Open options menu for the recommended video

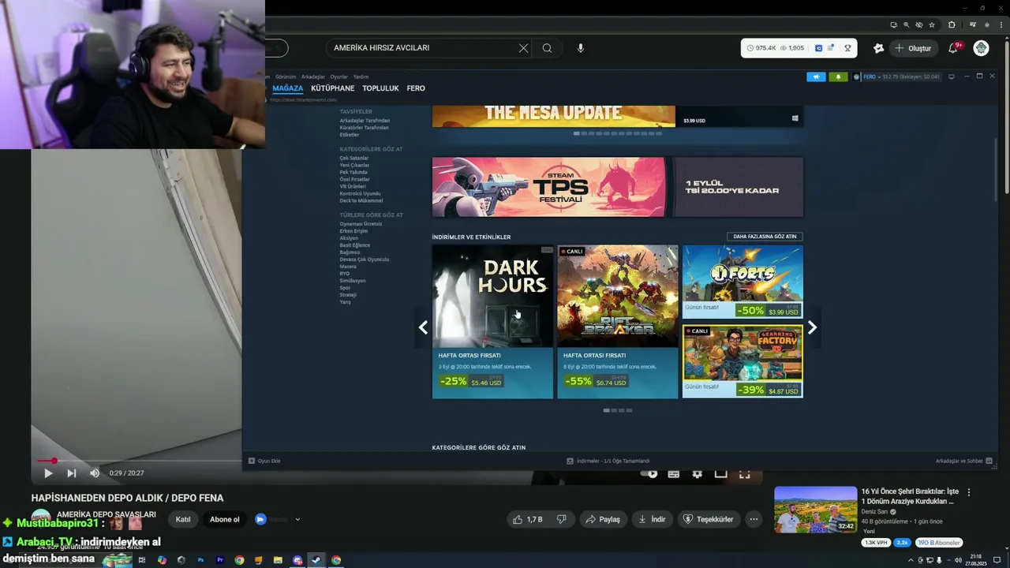(x=969, y=492)
